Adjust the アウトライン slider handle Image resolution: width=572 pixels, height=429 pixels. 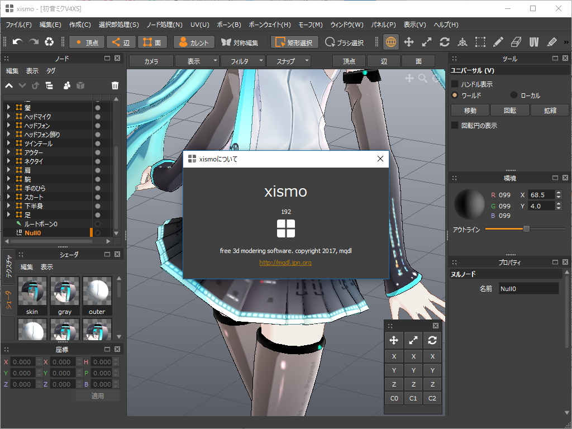(x=526, y=228)
